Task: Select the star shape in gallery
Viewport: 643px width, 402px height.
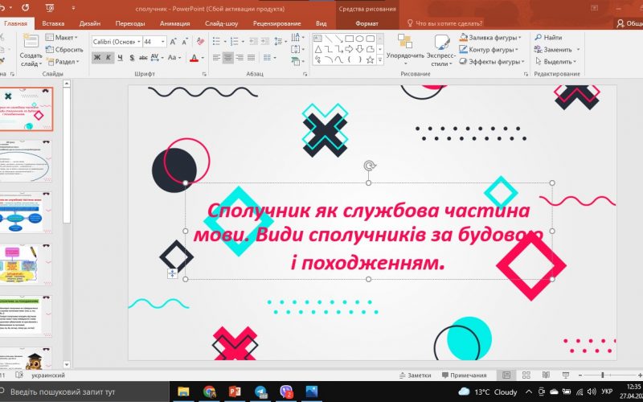Action: coord(371,60)
